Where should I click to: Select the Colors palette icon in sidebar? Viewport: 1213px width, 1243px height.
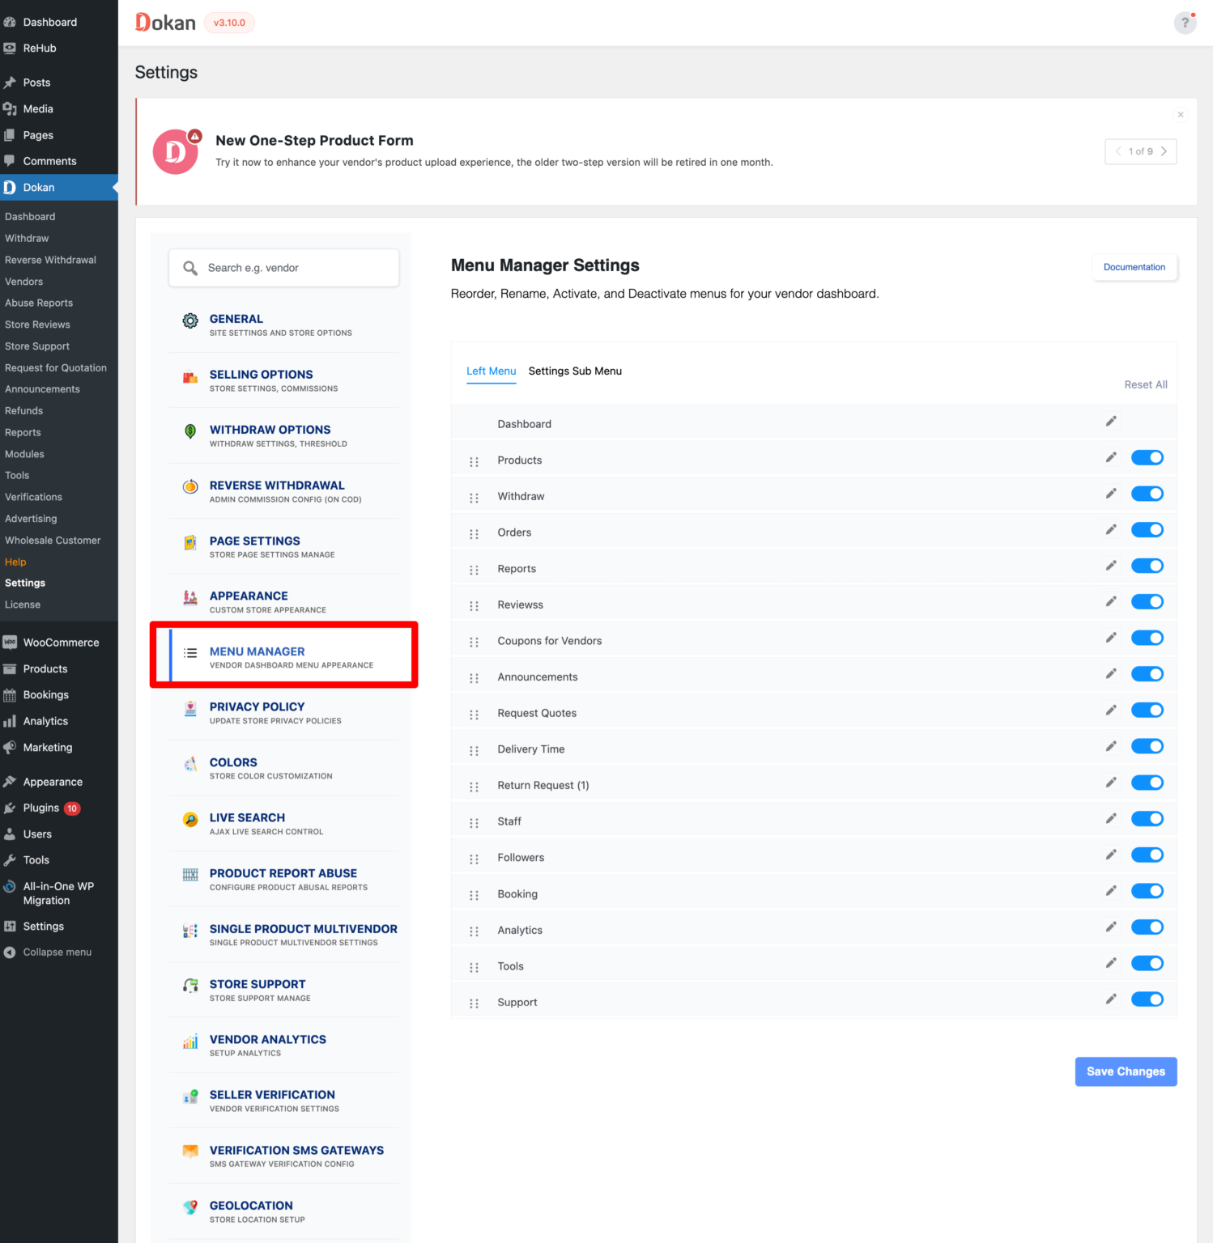coord(190,763)
